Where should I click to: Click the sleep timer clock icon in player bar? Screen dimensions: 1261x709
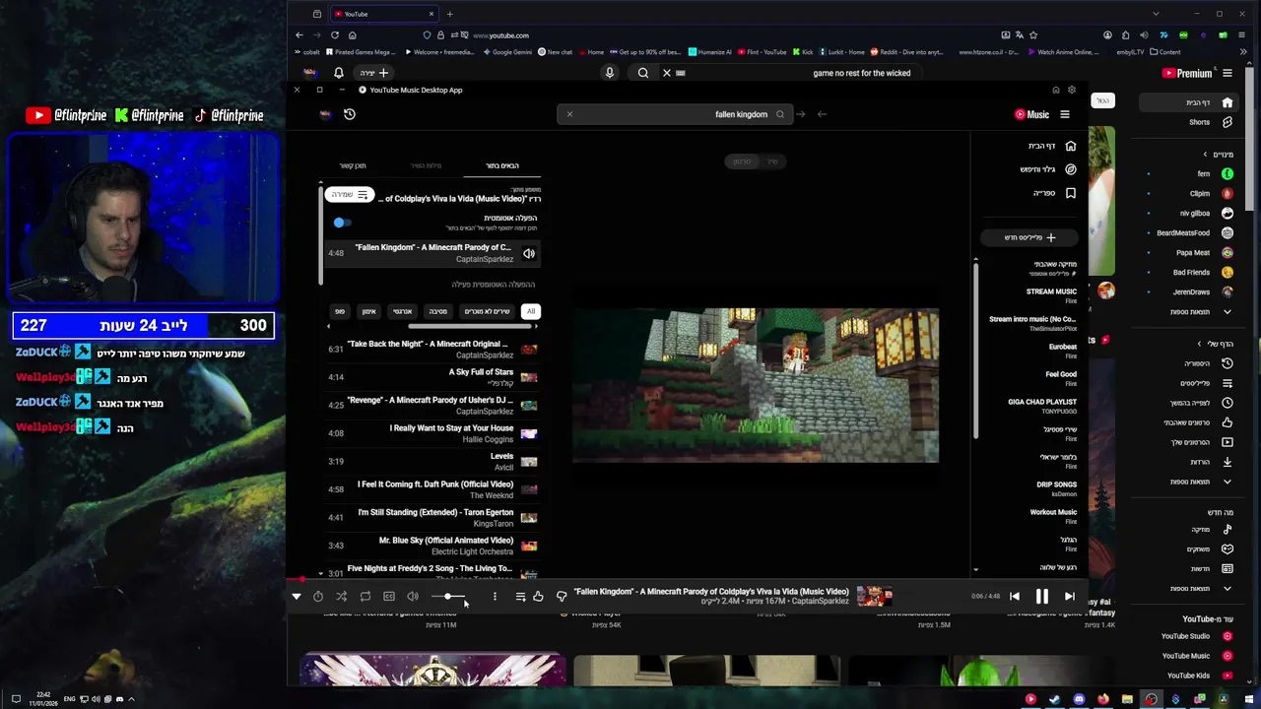pyautogui.click(x=318, y=596)
